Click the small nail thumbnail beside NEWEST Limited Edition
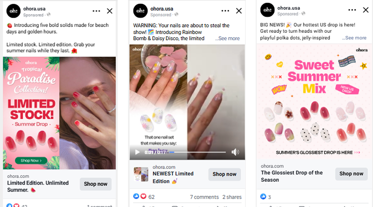Image resolution: width=373 pixels, height=207 pixels. point(141,174)
